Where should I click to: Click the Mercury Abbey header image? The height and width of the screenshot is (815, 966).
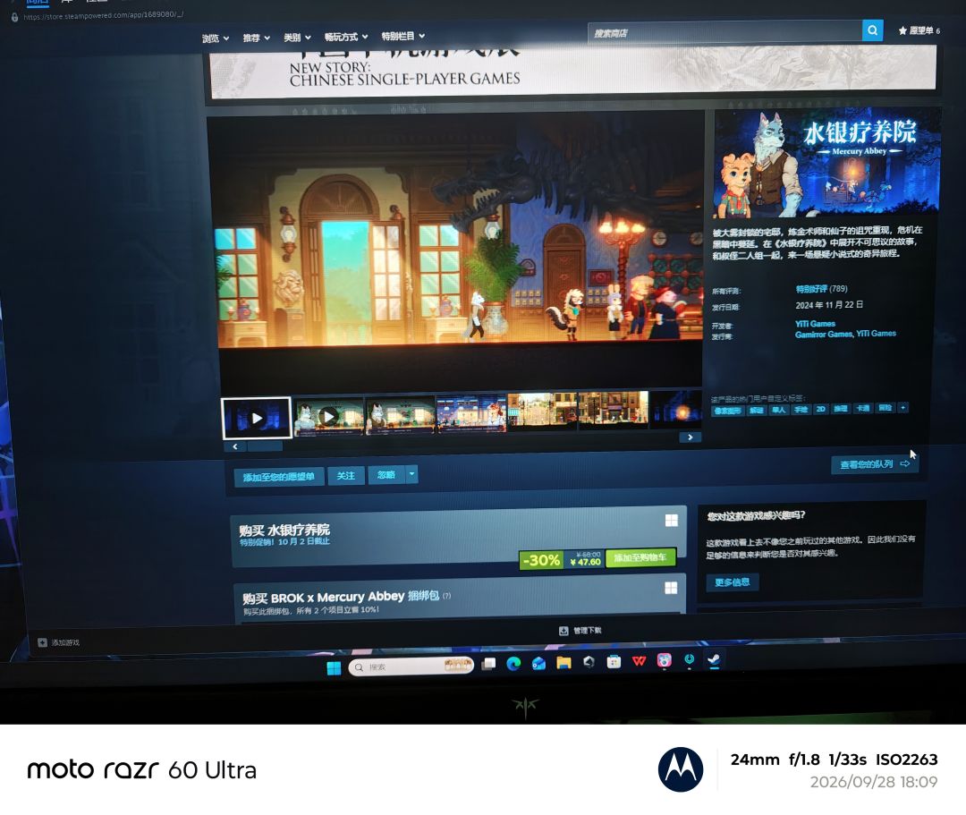pyautogui.click(x=826, y=163)
